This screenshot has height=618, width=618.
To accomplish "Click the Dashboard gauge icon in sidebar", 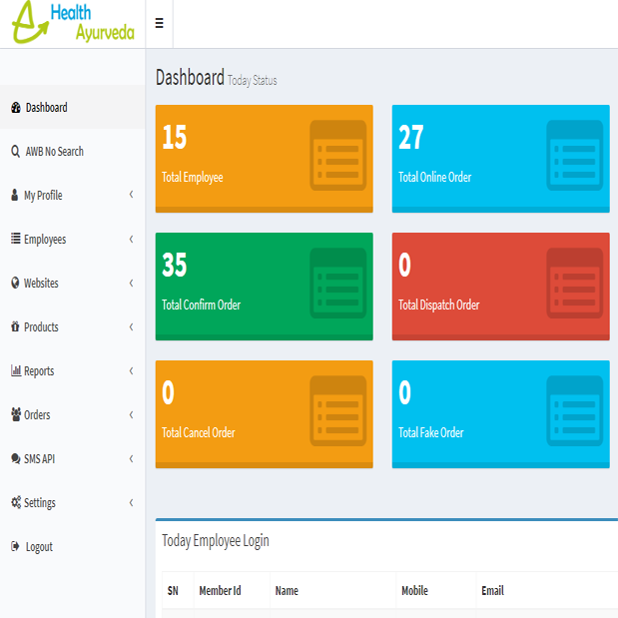I will 15,108.
